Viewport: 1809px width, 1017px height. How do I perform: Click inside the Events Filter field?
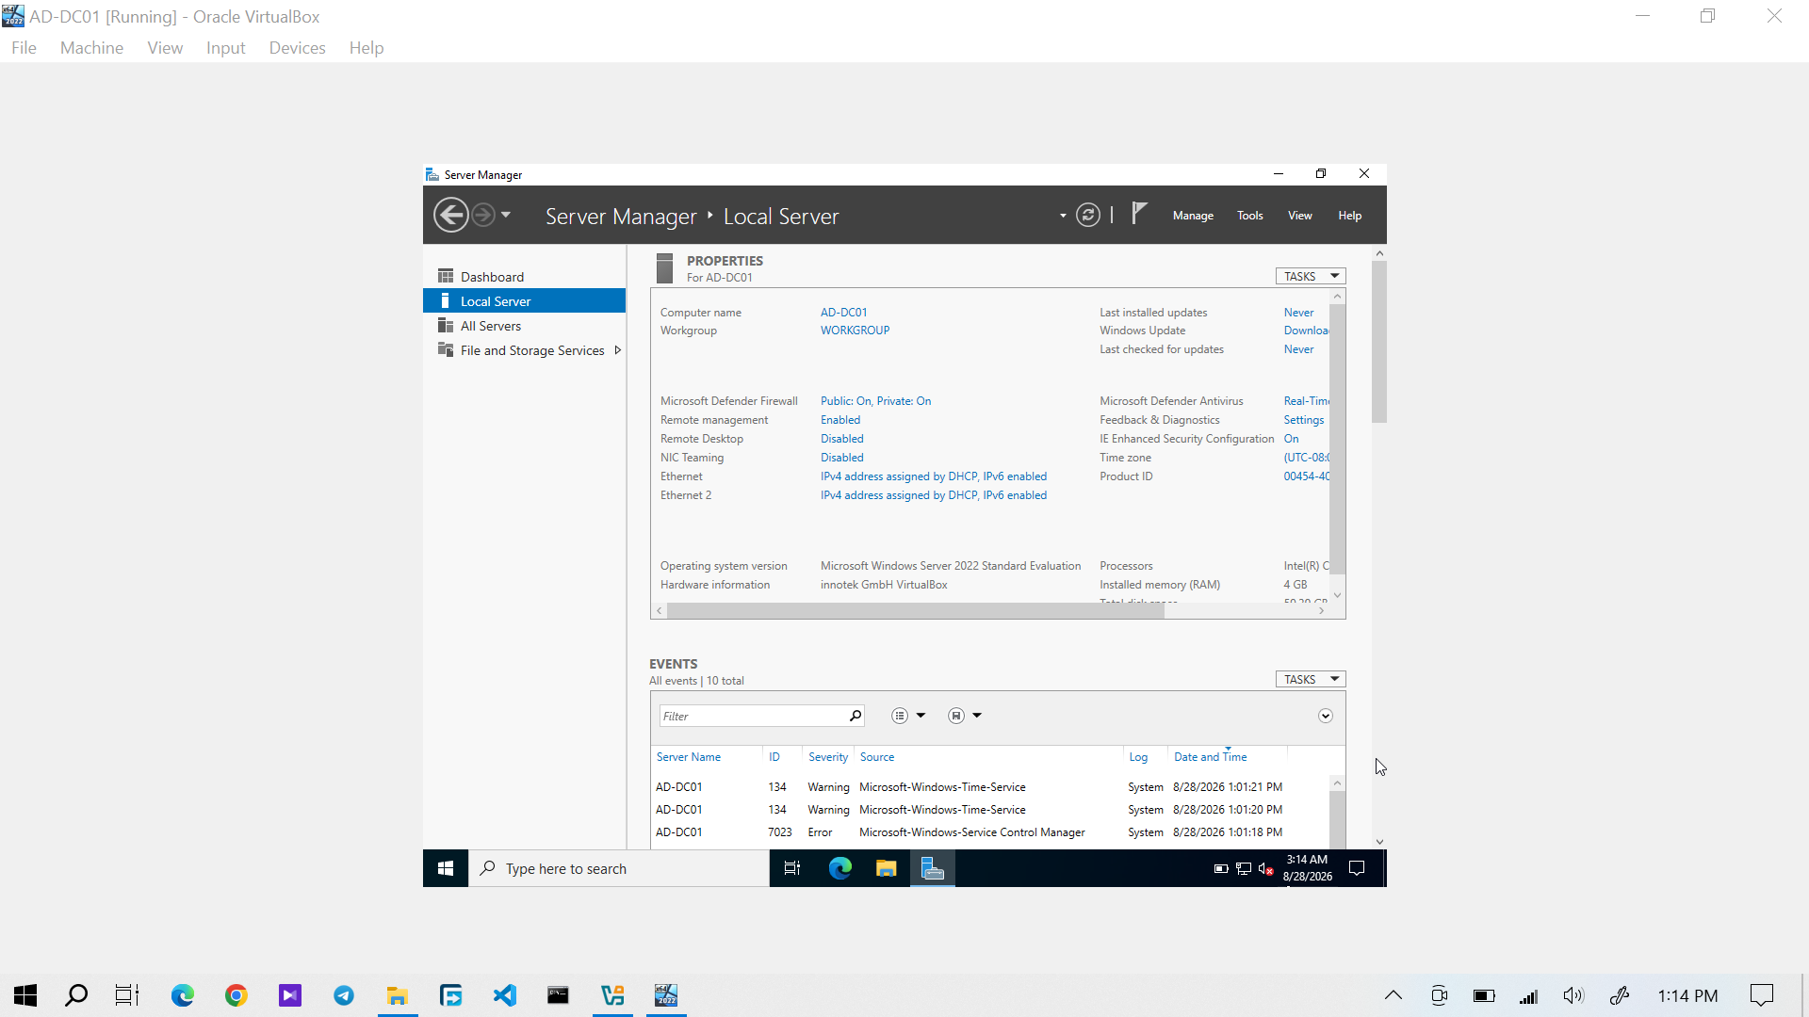(752, 716)
